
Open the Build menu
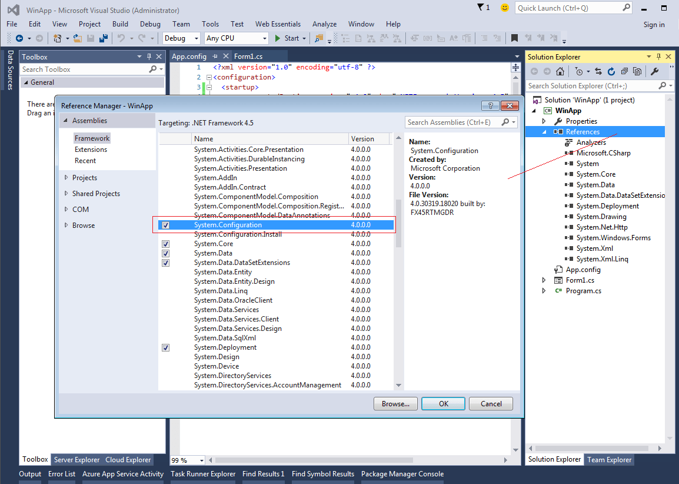coord(120,24)
